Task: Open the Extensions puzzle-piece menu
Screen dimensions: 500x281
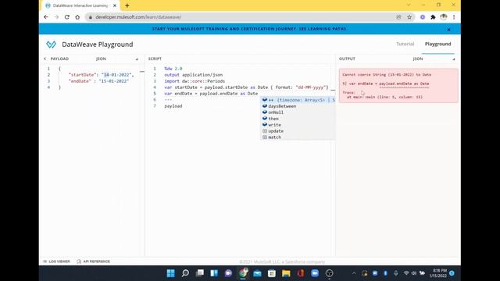Action: [x=433, y=17]
